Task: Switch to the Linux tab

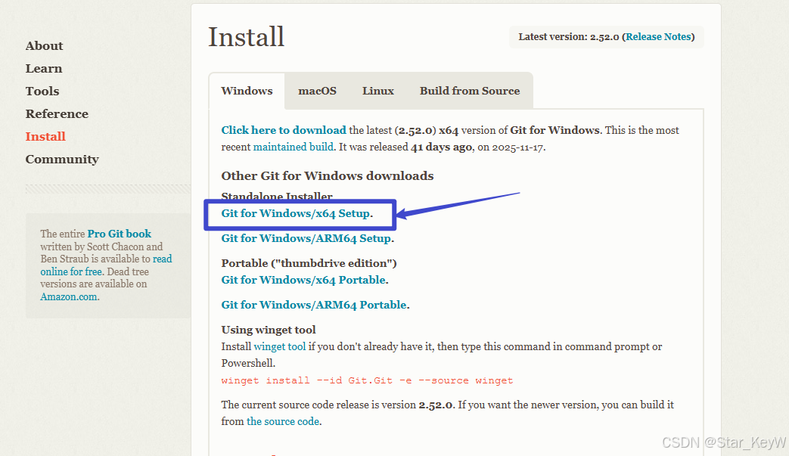Action: pyautogui.click(x=378, y=91)
